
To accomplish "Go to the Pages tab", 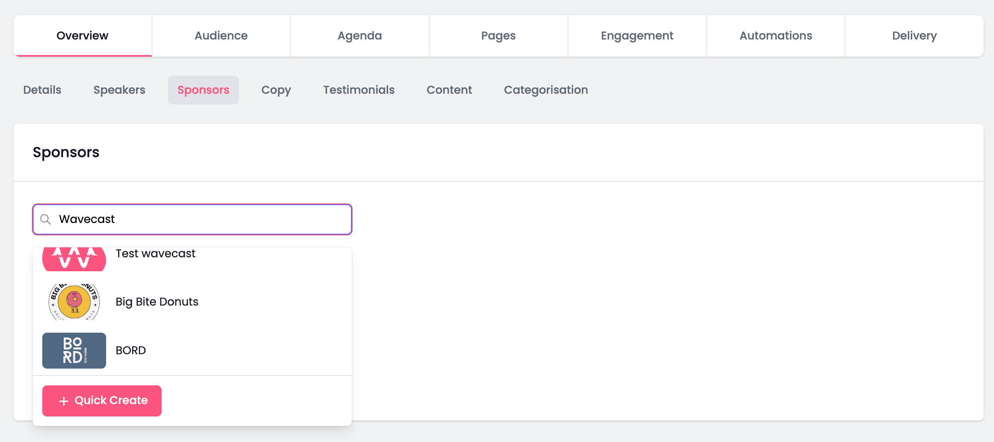I will coord(498,36).
